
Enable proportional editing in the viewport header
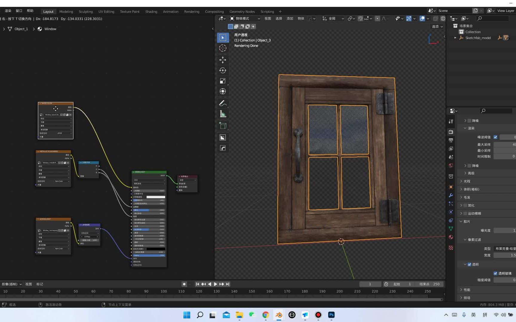tap(378, 18)
